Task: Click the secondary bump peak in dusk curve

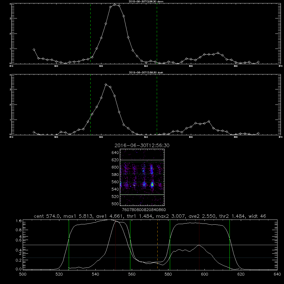Action: [x=209, y=122]
